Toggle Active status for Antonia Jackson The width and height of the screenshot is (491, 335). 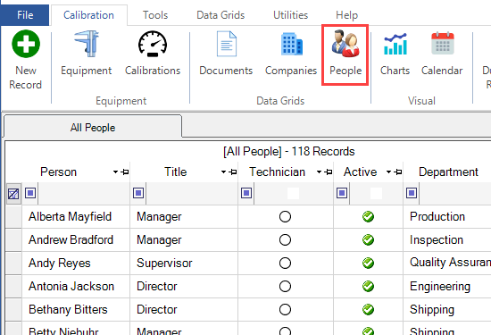pyautogui.click(x=368, y=286)
